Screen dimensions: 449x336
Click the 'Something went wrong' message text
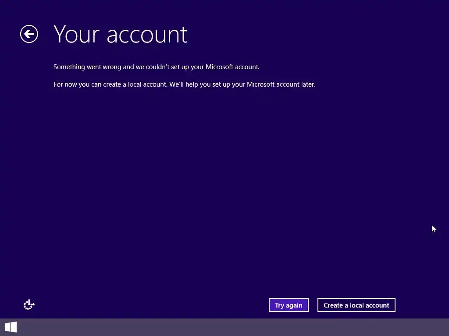tap(157, 67)
